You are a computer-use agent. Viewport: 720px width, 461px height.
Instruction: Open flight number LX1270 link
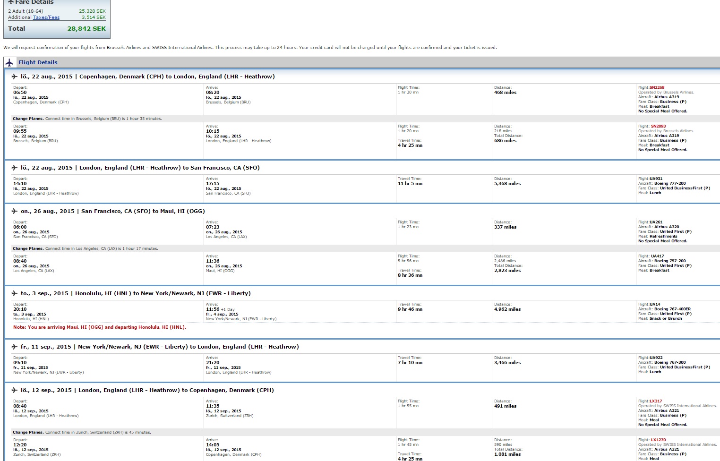click(658, 440)
